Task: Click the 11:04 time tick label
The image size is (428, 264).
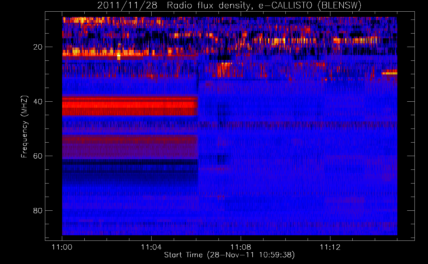Action: click(x=151, y=247)
